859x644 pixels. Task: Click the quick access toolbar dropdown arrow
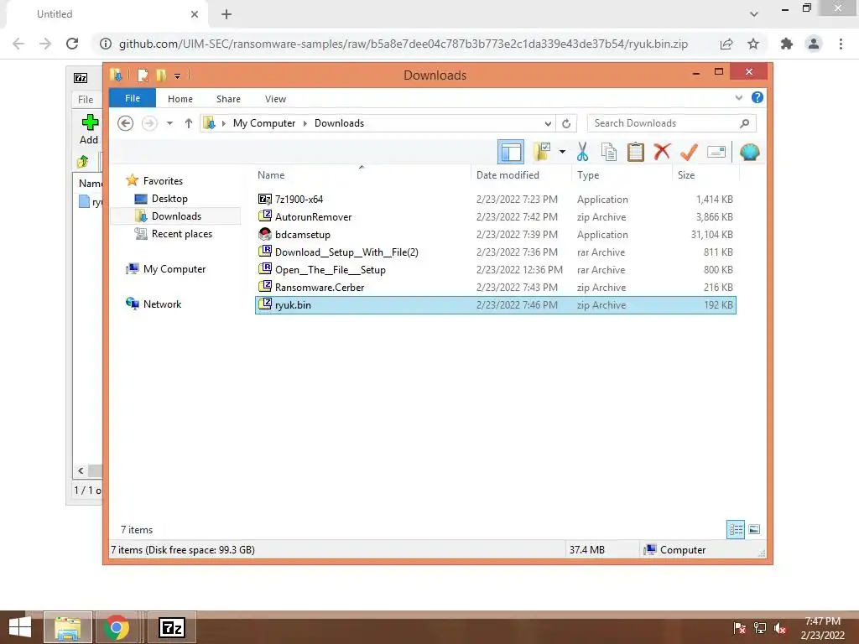(x=178, y=75)
